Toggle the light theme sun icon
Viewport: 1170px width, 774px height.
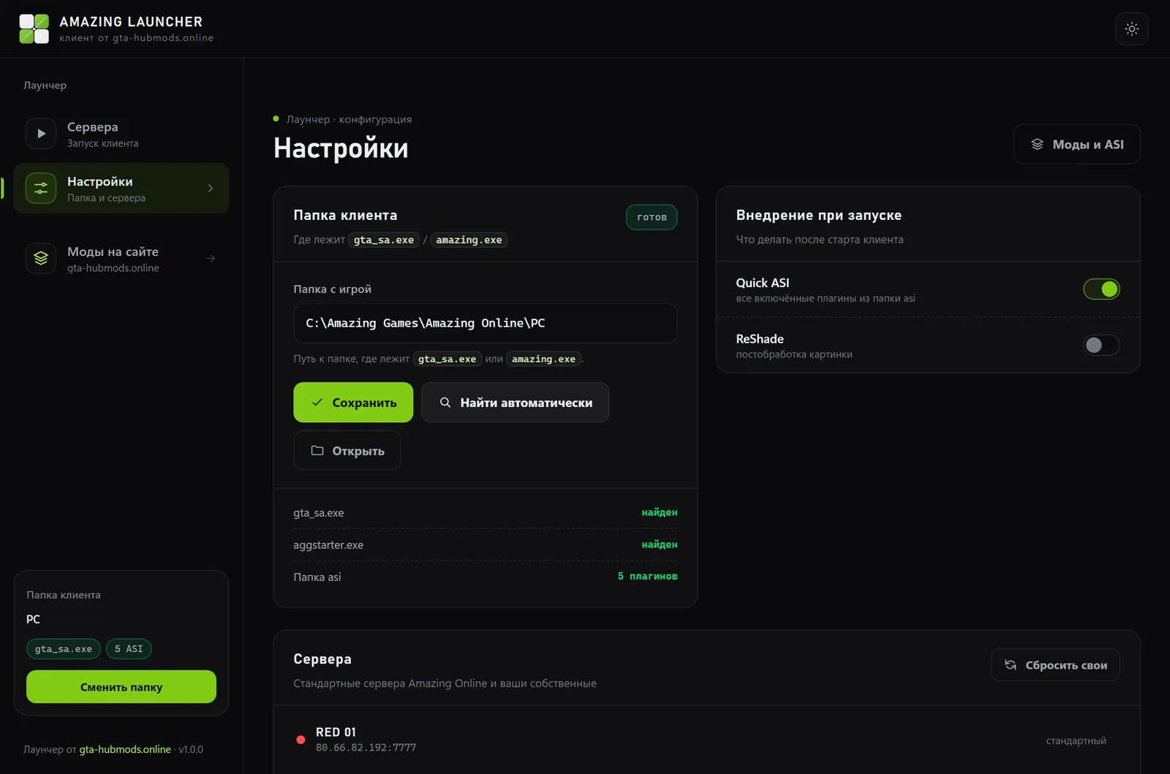pyautogui.click(x=1131, y=29)
